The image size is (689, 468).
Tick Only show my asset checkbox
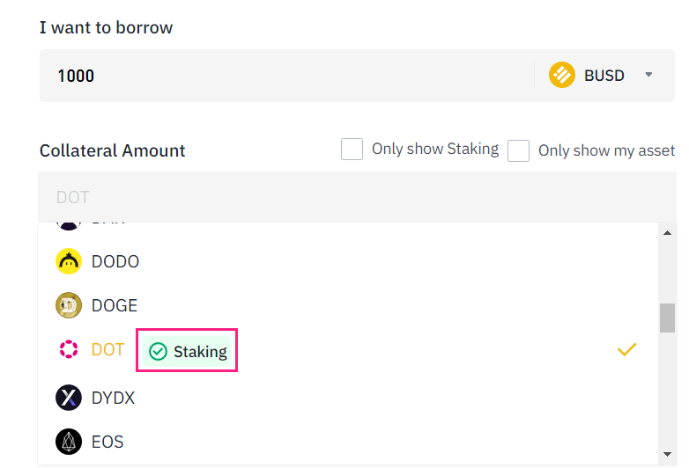click(519, 150)
